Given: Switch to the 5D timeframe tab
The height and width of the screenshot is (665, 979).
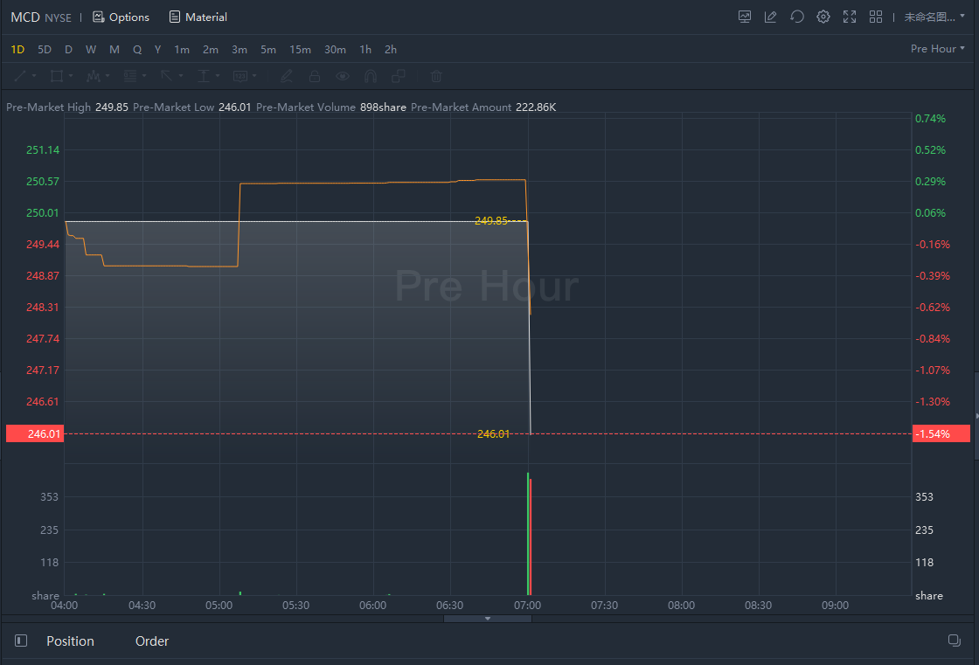Looking at the screenshot, I should pyautogui.click(x=45, y=50).
